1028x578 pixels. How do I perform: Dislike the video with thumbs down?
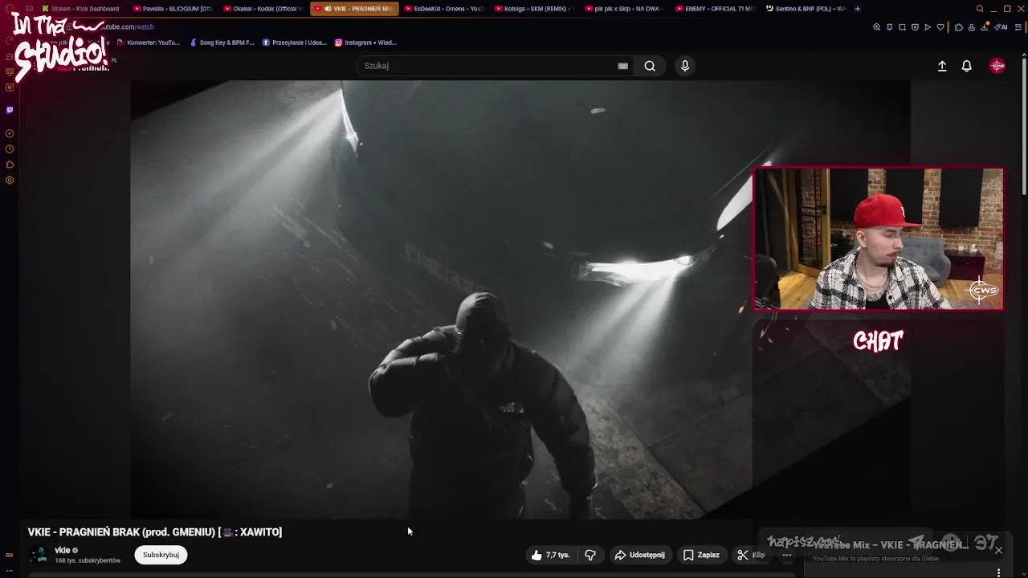(x=590, y=555)
